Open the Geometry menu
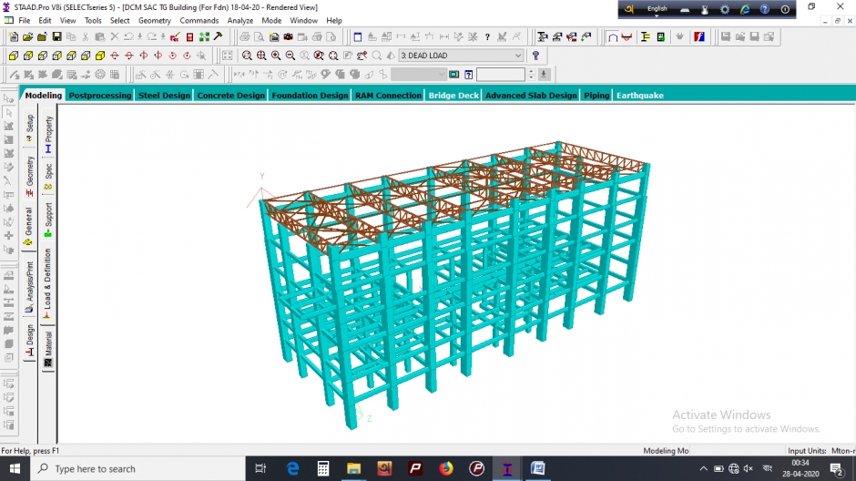Image resolution: width=856 pixels, height=481 pixels. tap(154, 20)
